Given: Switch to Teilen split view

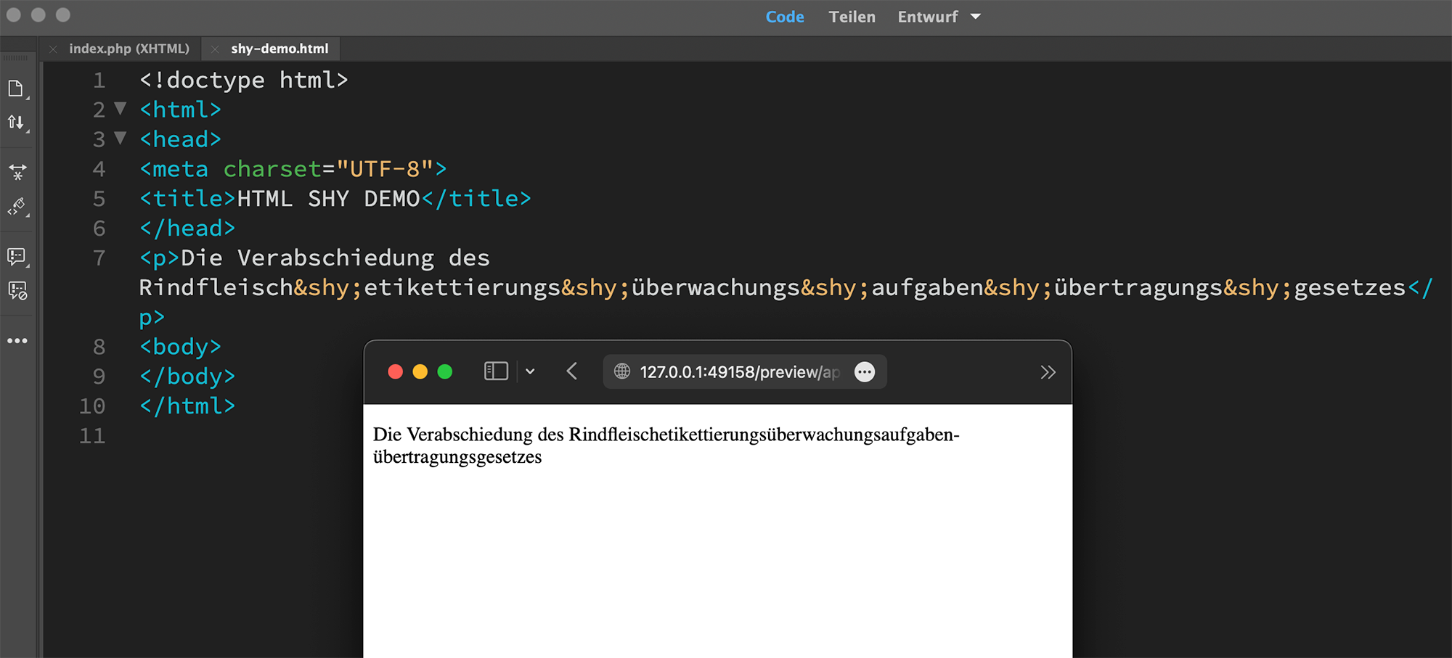Looking at the screenshot, I should (x=852, y=17).
